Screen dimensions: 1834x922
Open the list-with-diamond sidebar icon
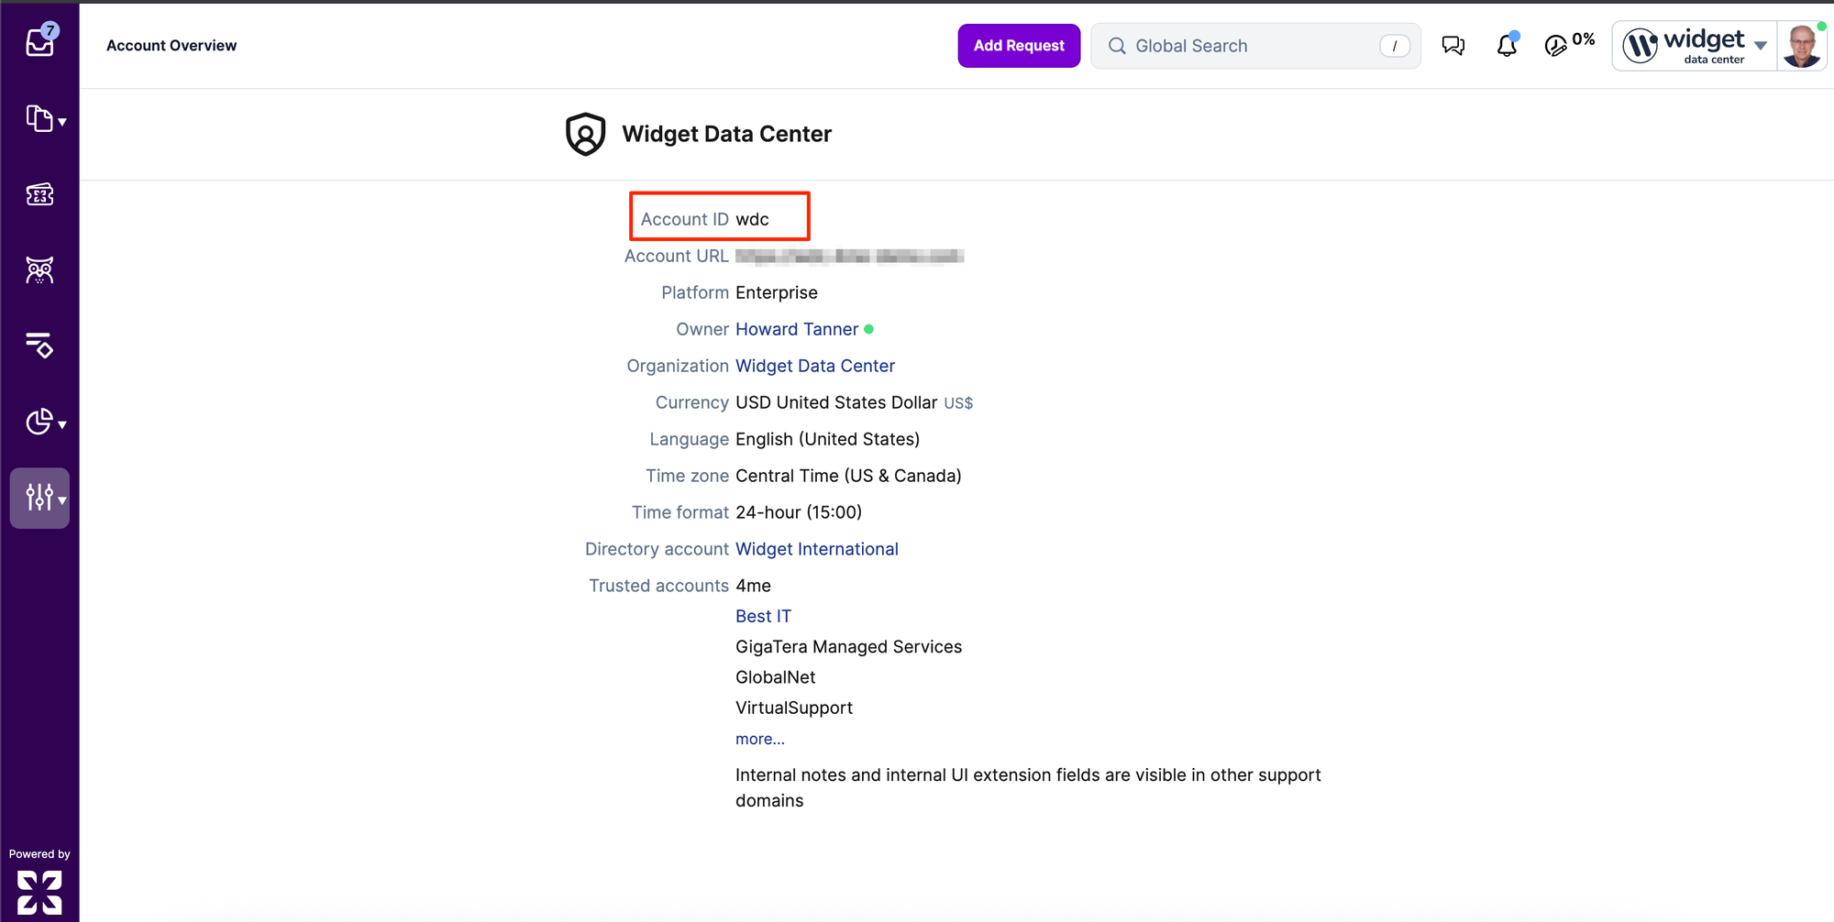39,346
